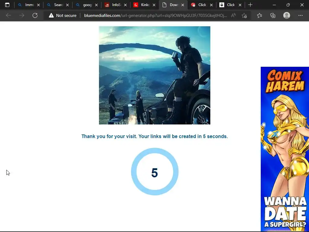
Task: Close the Searc tab
Action: coord(67,5)
